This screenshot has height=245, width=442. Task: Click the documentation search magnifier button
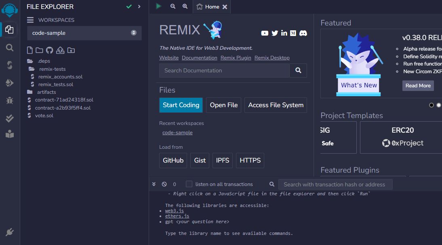(298, 70)
